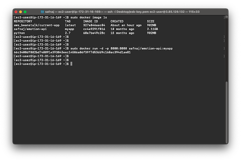Click the folder icon in title bar
The height and width of the screenshot is (161, 241).
tap(42, 12)
